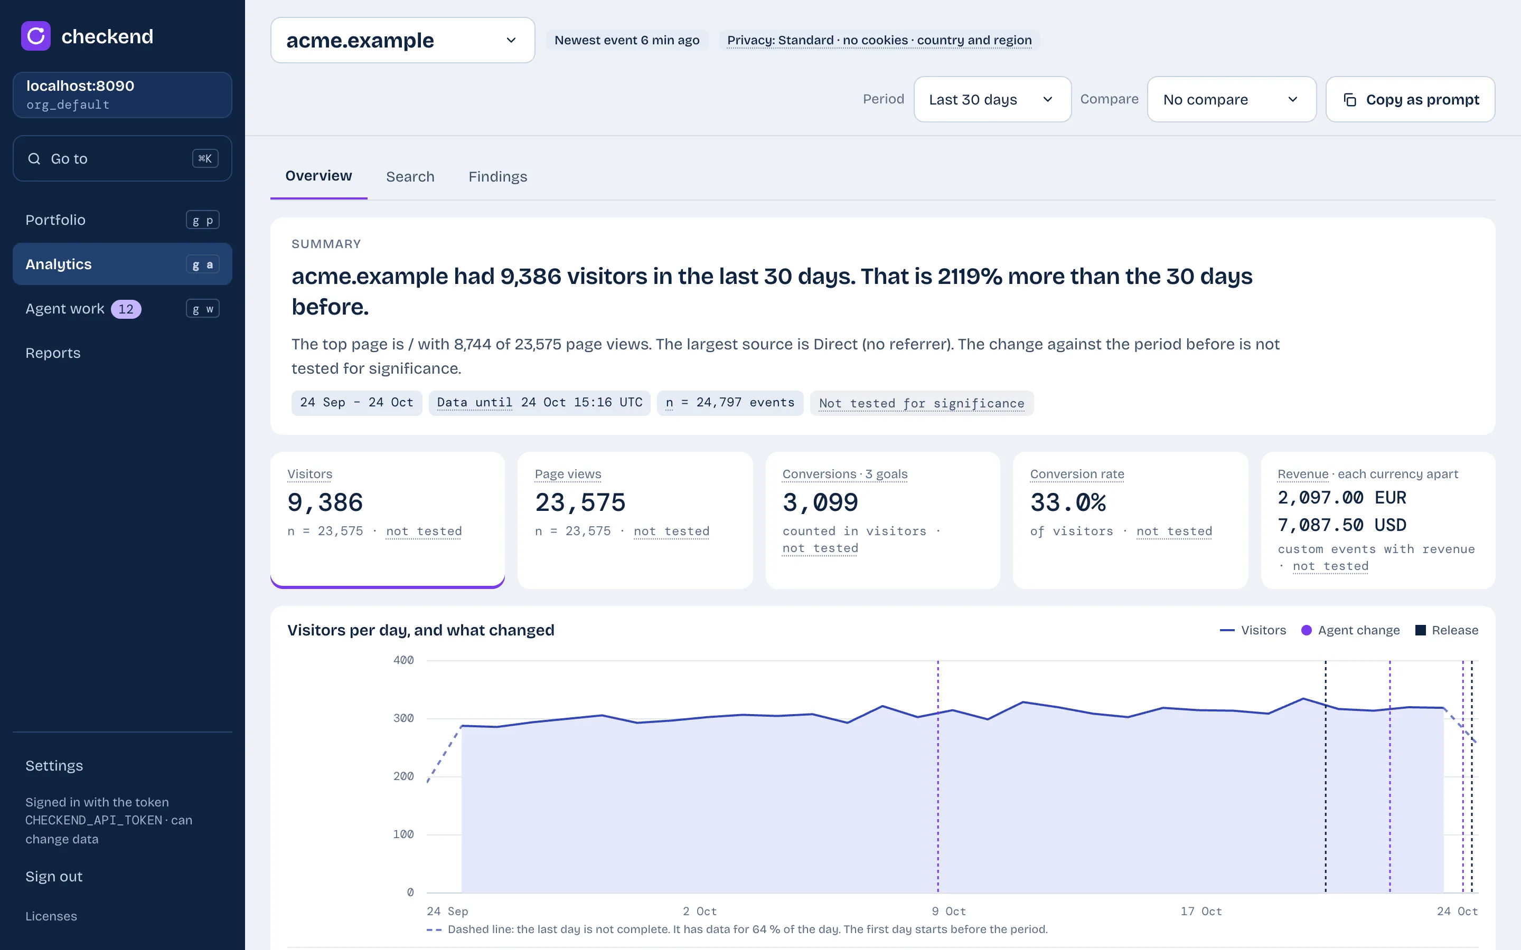Select the Overview tab
This screenshot has width=1521, height=950.
click(x=318, y=176)
